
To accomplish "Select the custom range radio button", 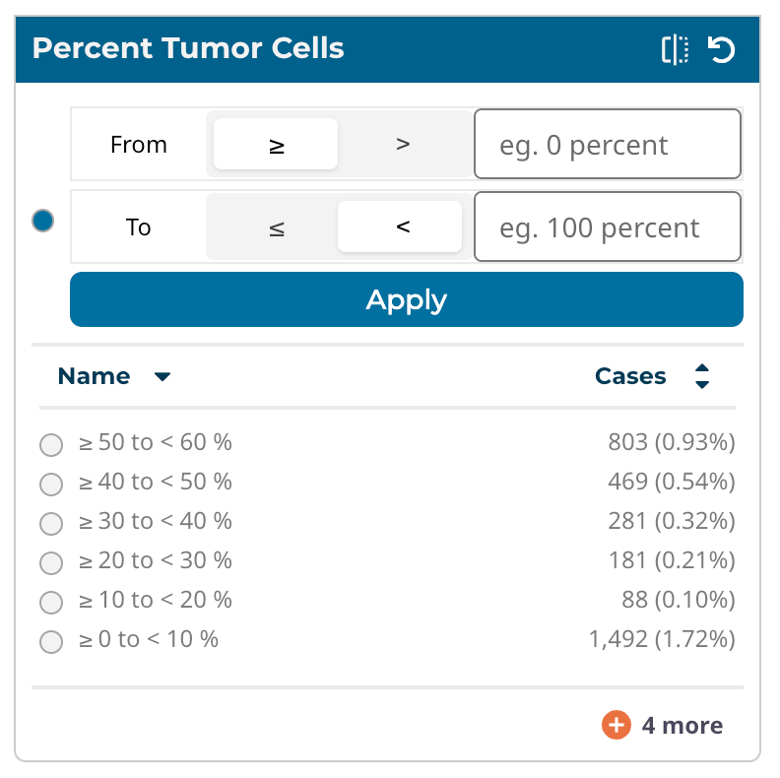I will pos(42,221).
